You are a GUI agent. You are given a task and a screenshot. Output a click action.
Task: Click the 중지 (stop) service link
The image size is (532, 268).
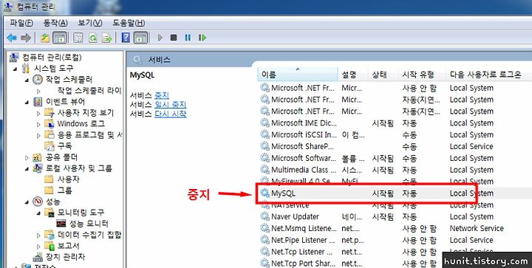tap(162, 95)
